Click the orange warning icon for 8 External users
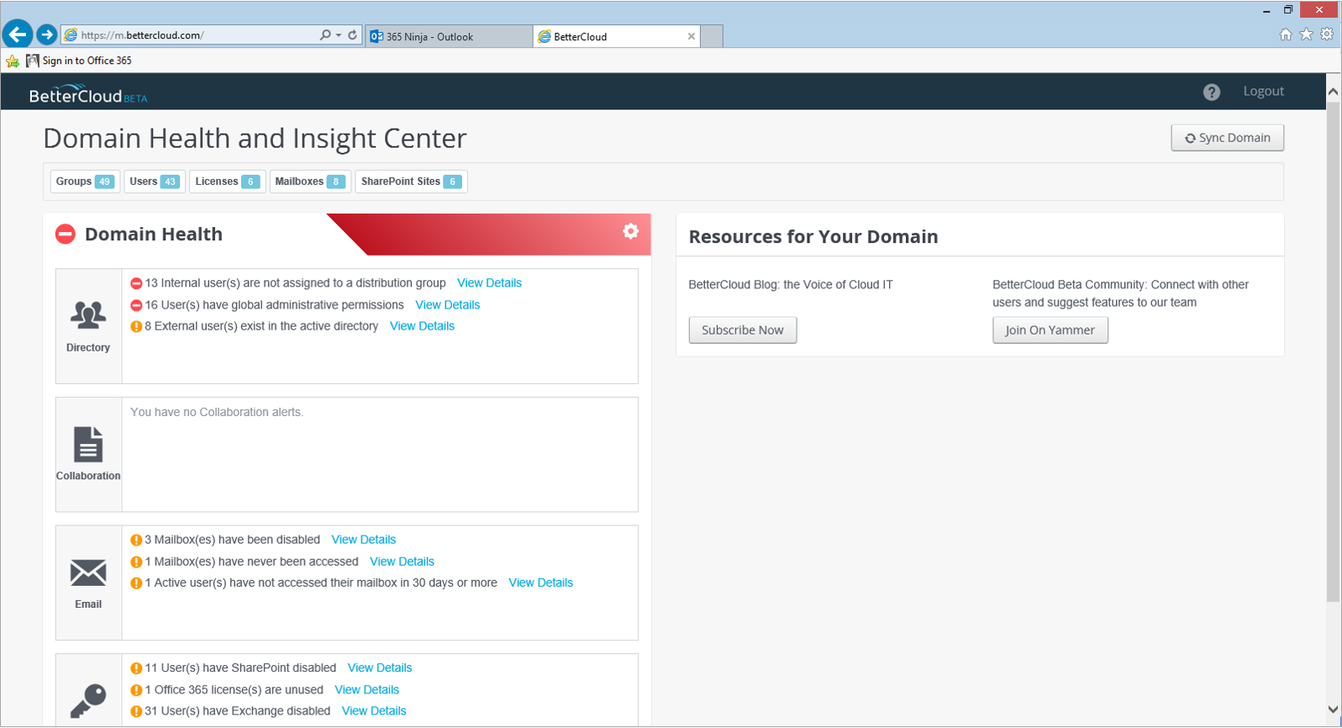This screenshot has height=728, width=1342. click(136, 326)
